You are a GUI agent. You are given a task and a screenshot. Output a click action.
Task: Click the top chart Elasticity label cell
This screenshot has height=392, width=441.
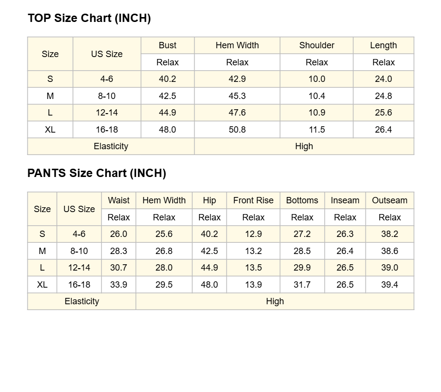coord(111,146)
